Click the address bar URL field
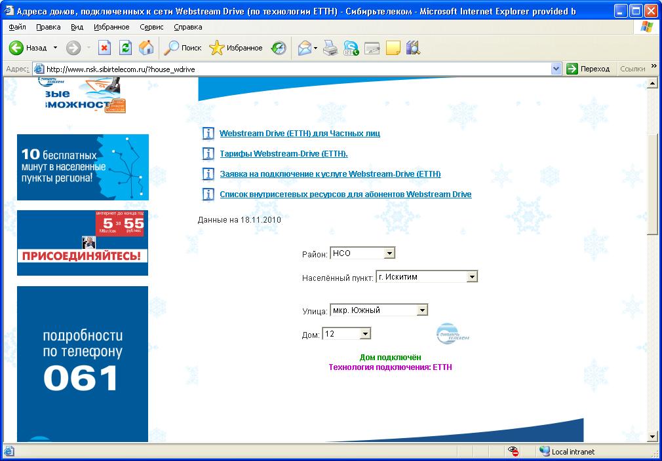This screenshot has width=662, height=461. (297, 69)
